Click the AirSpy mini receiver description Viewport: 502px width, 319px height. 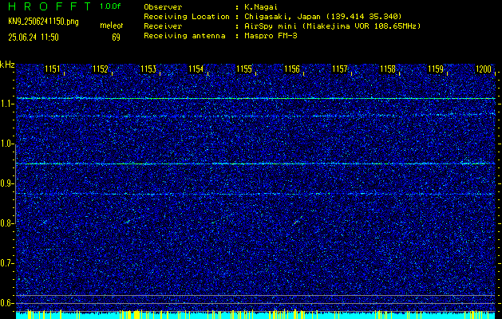click(x=332, y=26)
